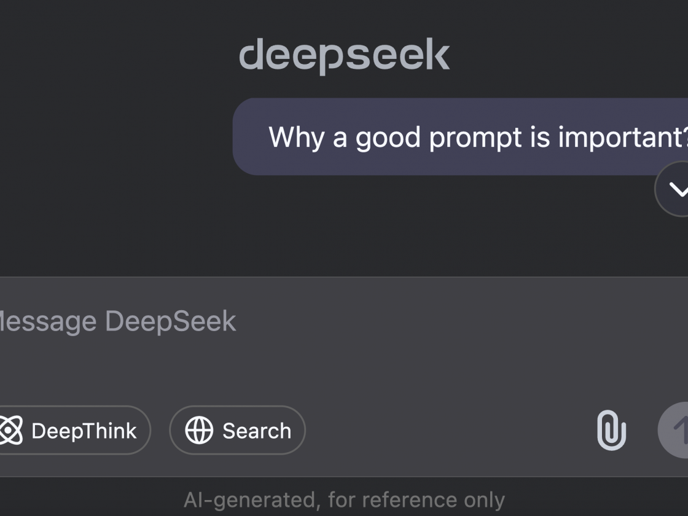Click the globe icon inside the Search pill
The width and height of the screenshot is (688, 516).
point(199,431)
